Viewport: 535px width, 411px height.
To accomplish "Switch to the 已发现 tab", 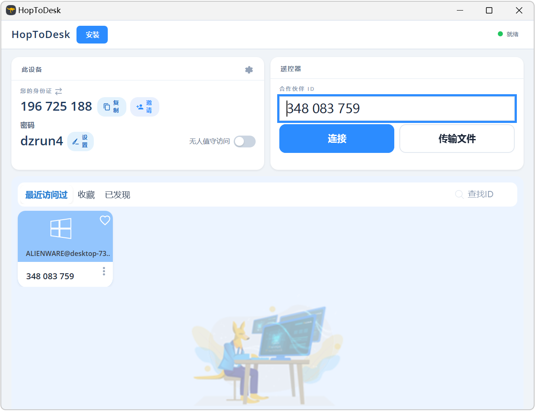I will click(x=117, y=195).
